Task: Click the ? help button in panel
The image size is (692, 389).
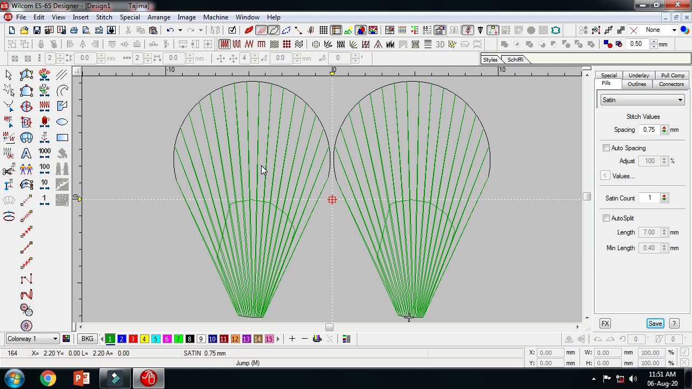Action: pyautogui.click(x=674, y=324)
